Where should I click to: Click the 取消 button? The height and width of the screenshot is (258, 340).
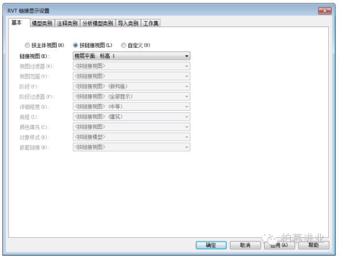(x=245, y=245)
